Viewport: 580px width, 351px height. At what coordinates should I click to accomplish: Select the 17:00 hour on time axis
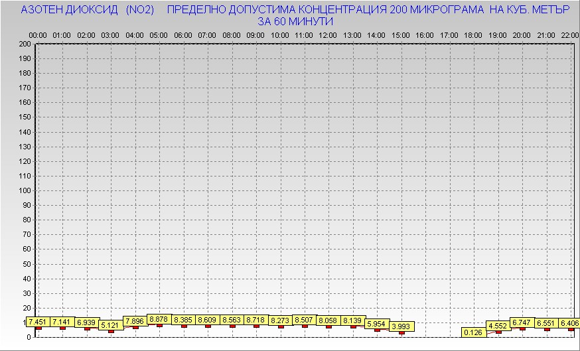point(449,35)
